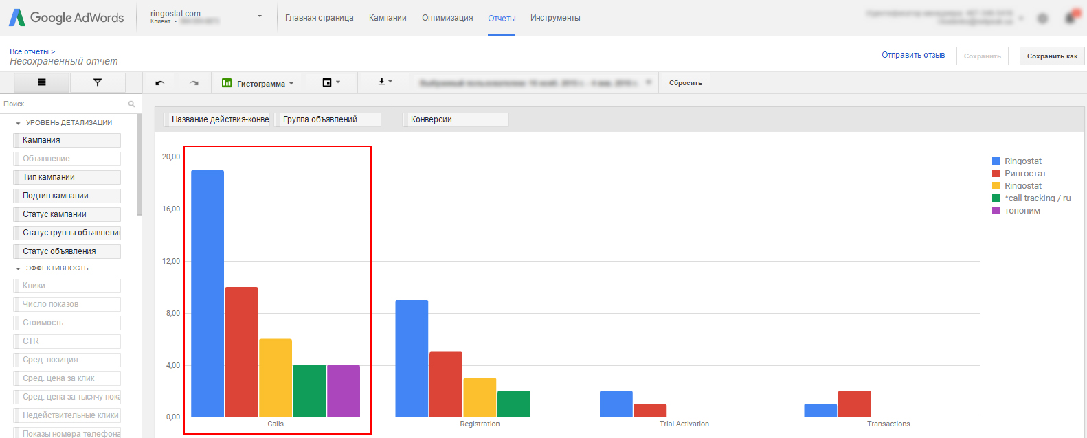Click the green *call tracking legend swatch
Image resolution: width=1087 pixels, height=438 pixels.
pyautogui.click(x=996, y=198)
